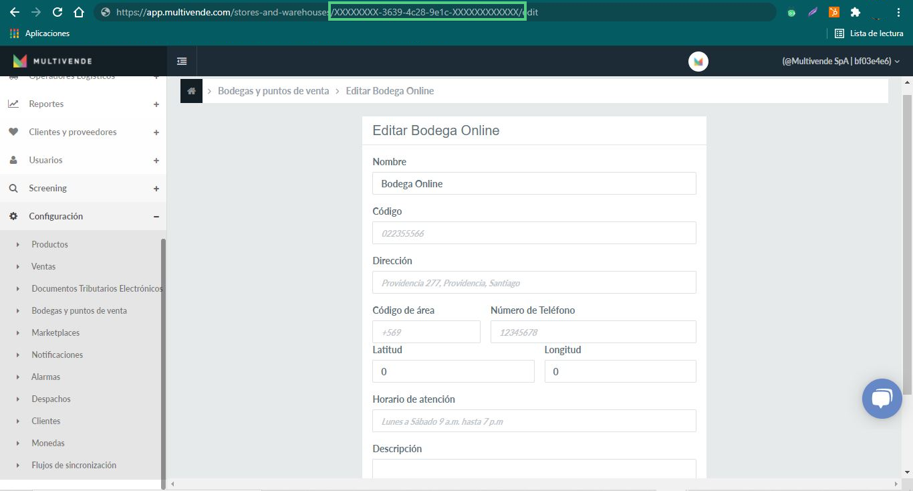Viewport: 913px width, 491px height.
Task: Open the Chrome Aplicaciones shortcut
Action: pos(39,33)
